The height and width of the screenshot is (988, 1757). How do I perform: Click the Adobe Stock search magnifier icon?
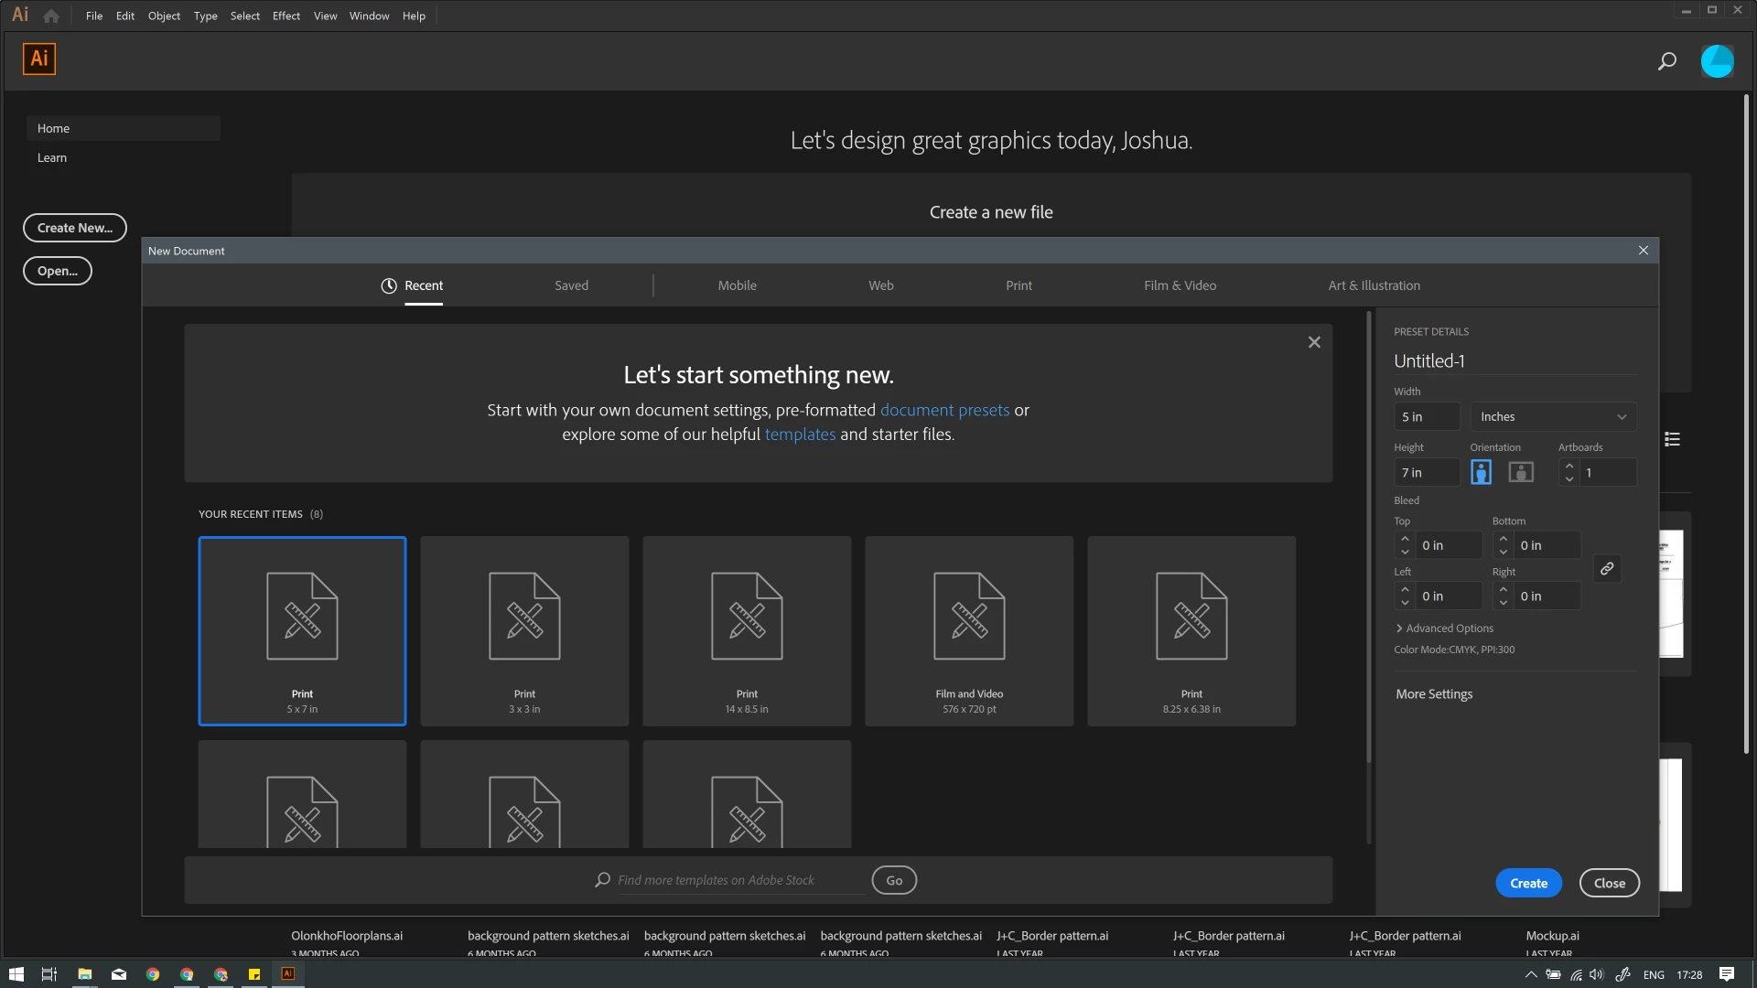(x=602, y=880)
